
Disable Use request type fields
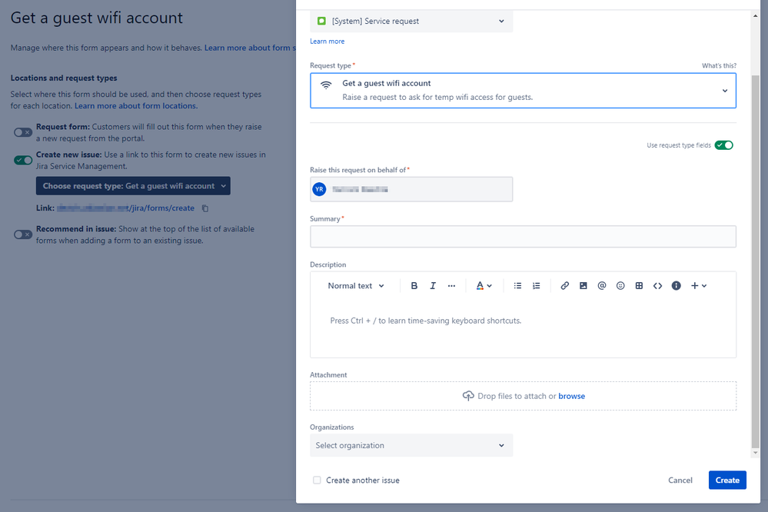723,145
